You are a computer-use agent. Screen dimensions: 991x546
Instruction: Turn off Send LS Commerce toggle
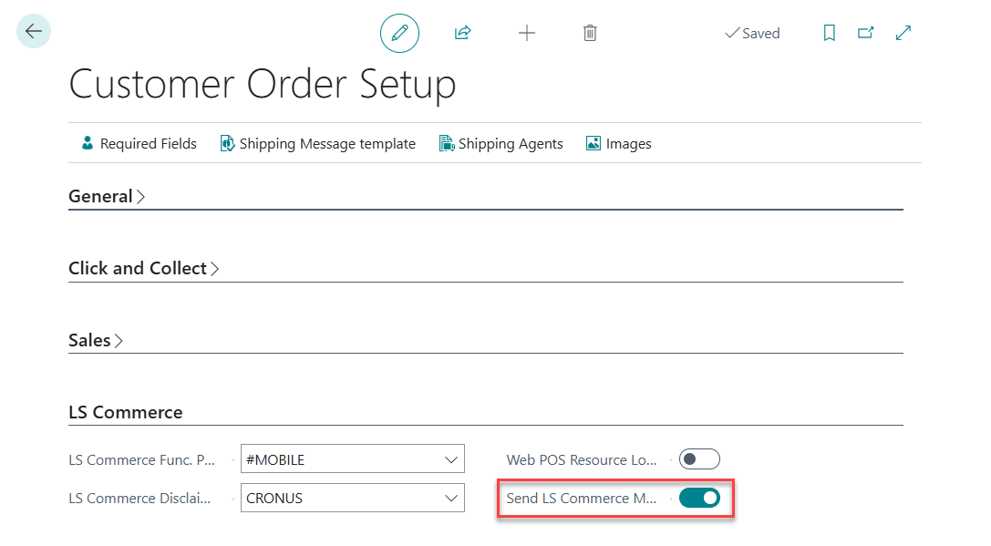(699, 499)
